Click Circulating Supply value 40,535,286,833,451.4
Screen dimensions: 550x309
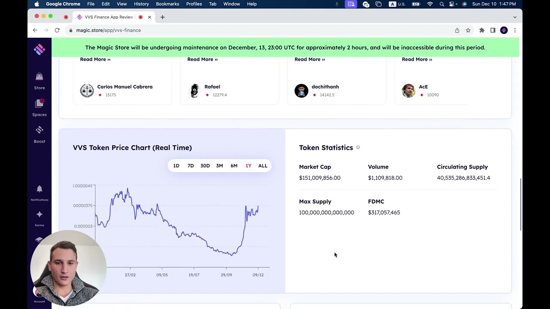click(463, 178)
